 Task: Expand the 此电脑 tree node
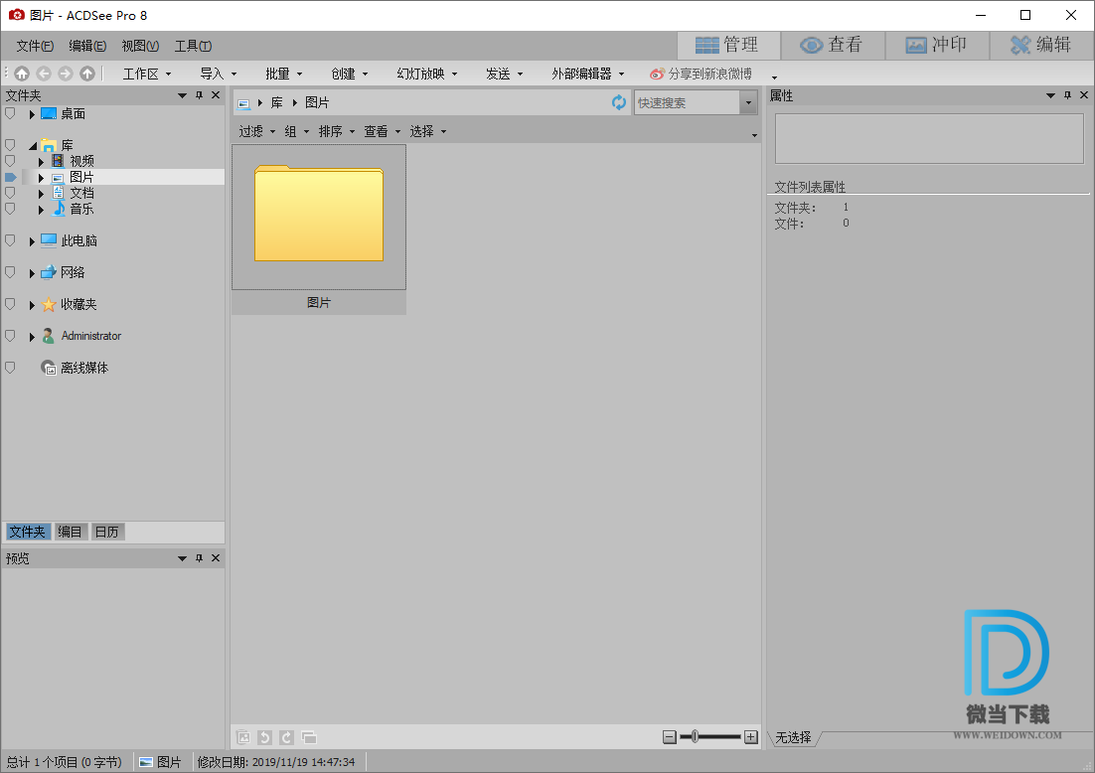[x=32, y=241]
